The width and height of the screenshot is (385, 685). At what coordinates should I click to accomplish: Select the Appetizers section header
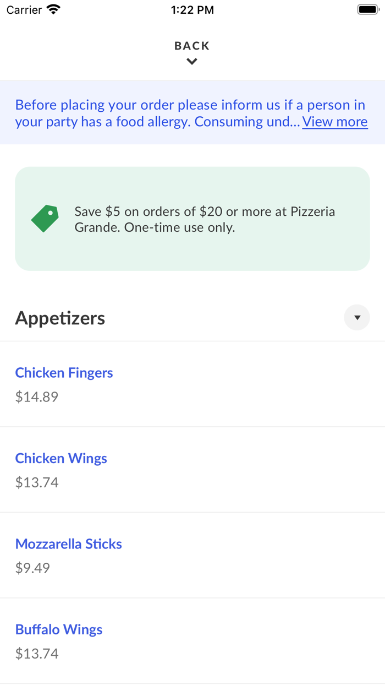click(x=60, y=317)
